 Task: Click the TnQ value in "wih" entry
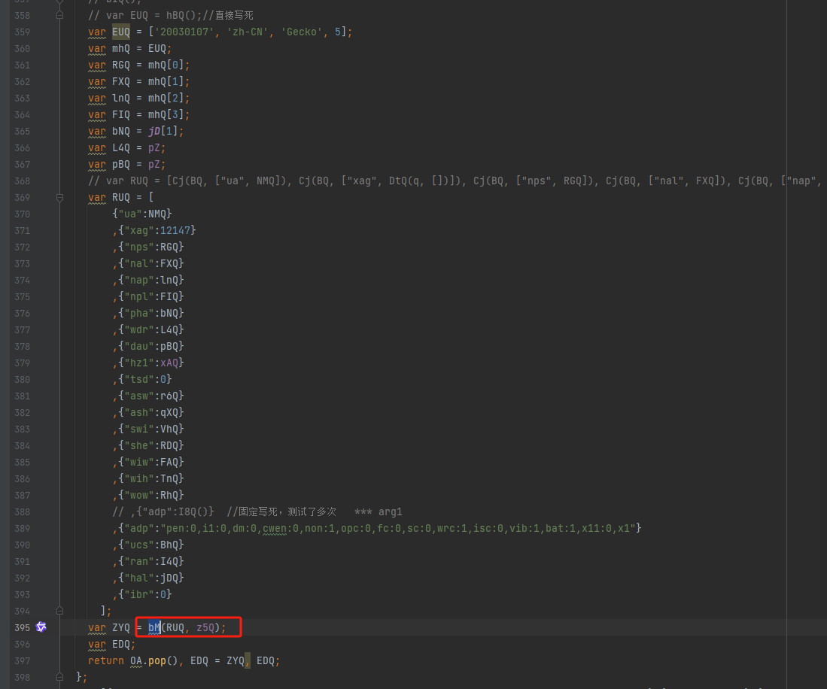[x=169, y=478]
